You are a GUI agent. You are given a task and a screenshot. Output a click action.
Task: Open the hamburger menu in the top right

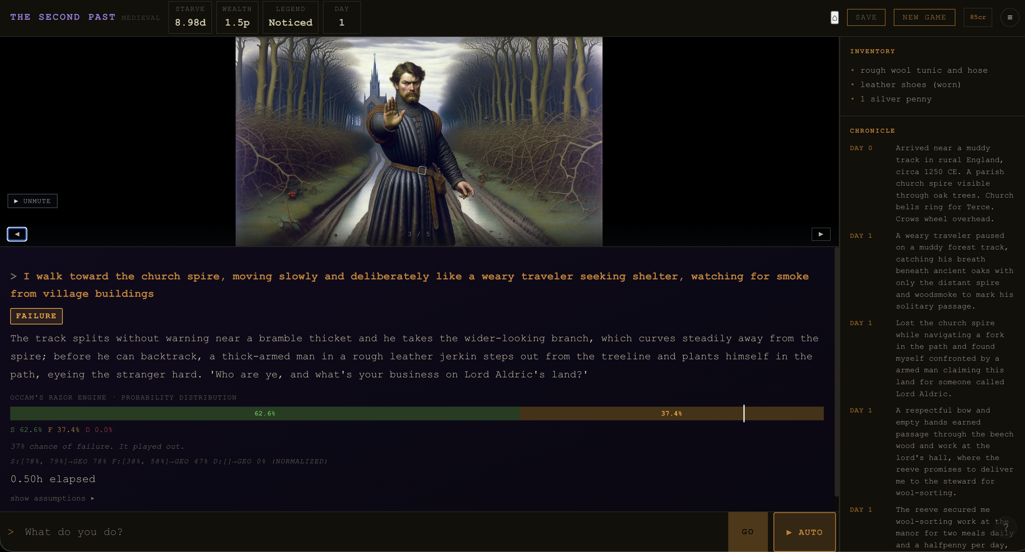[1009, 17]
